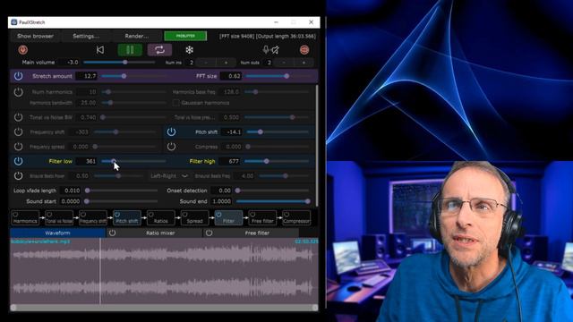The image size is (573, 322).
Task: Click the Filter low value field 361
Action: tap(86, 161)
